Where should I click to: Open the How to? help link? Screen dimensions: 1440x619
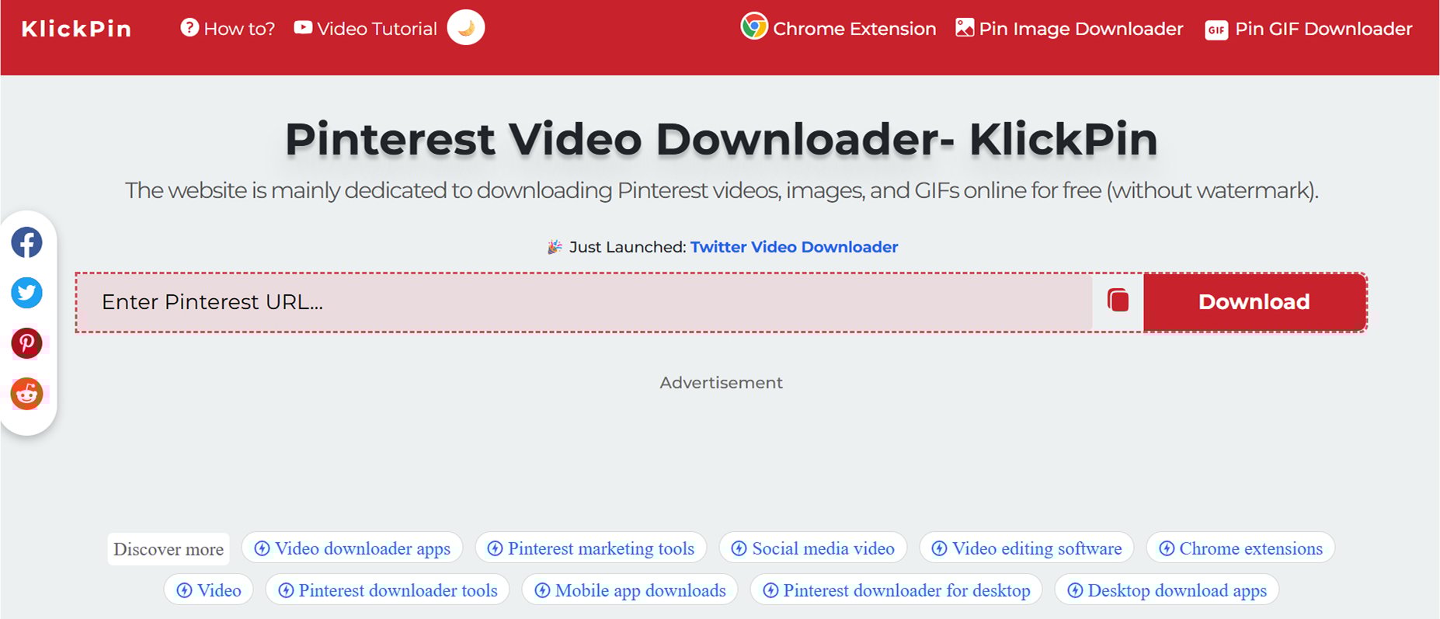(x=228, y=29)
